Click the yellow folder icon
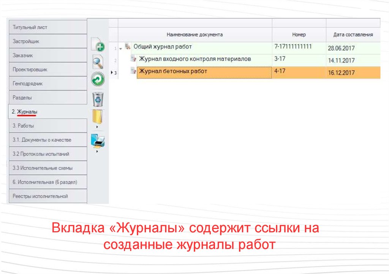 (x=98, y=117)
